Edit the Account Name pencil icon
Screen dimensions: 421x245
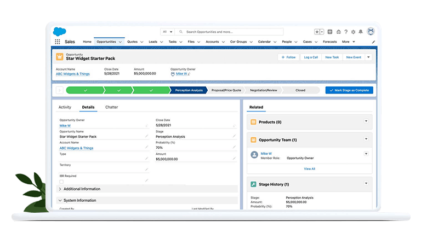pos(146,147)
